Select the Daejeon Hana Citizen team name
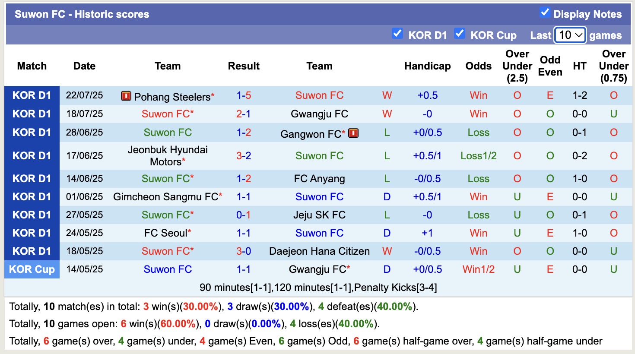 [x=319, y=251]
